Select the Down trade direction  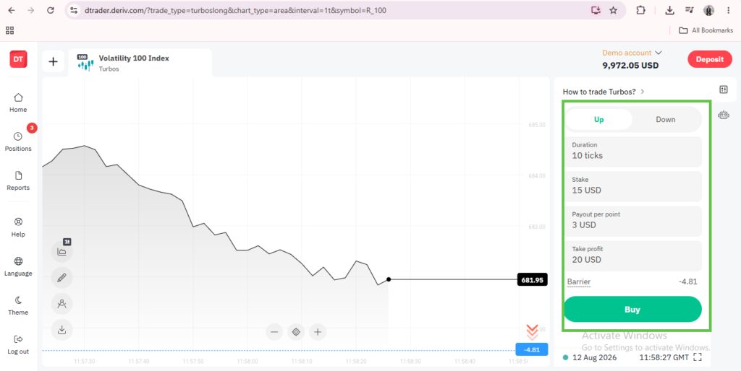[666, 119]
